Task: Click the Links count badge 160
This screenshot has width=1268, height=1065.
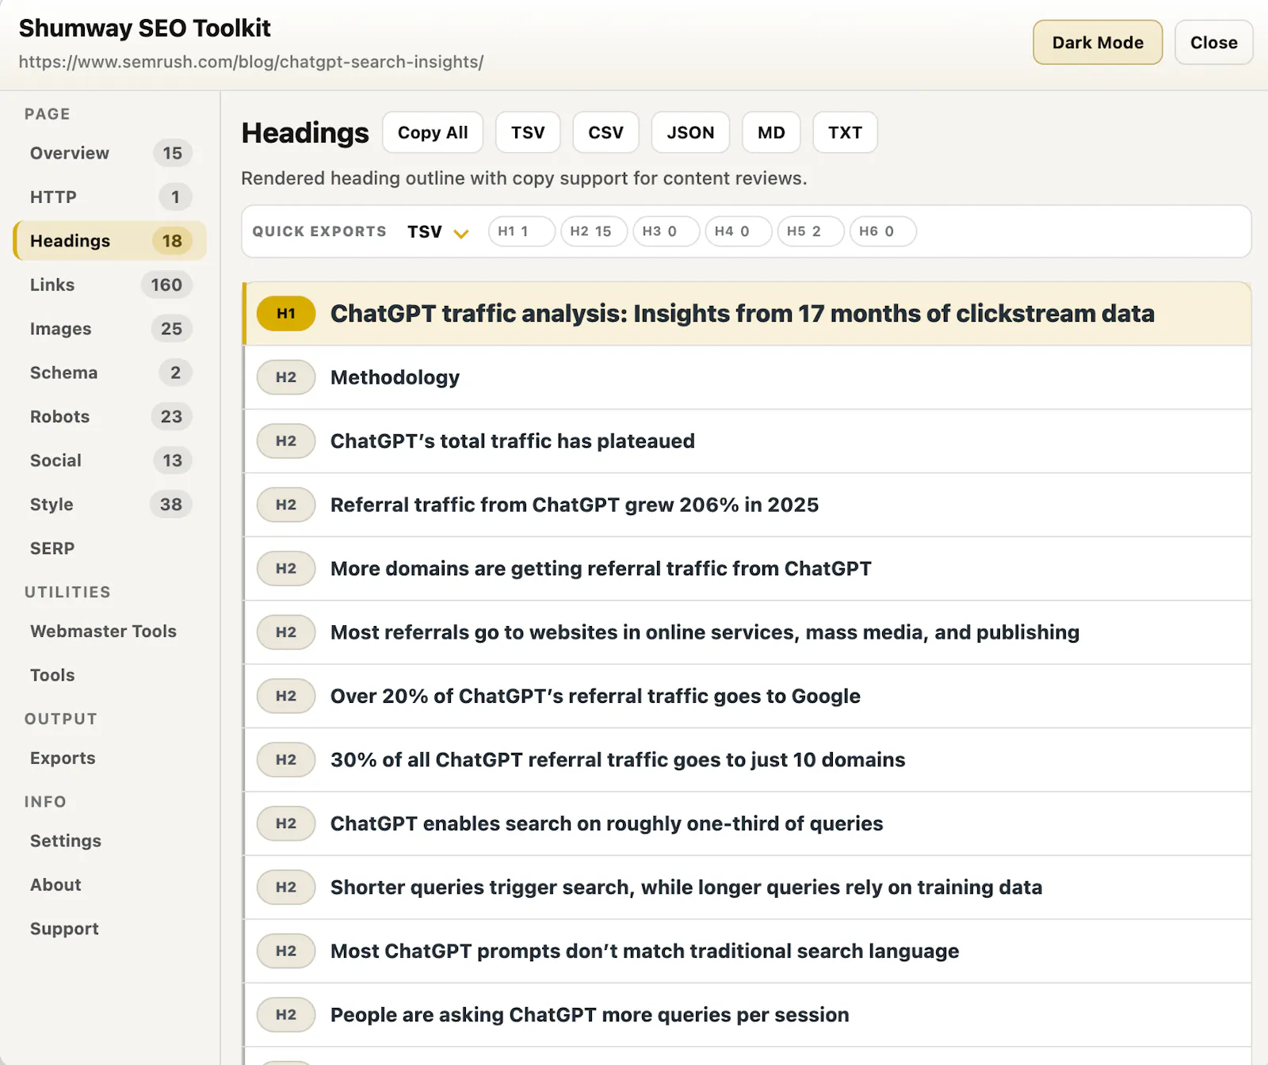Action: pyautogui.click(x=166, y=284)
